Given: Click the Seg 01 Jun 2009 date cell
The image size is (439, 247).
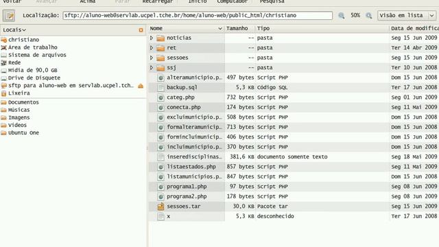Looking at the screenshot, I should (x=414, y=97).
